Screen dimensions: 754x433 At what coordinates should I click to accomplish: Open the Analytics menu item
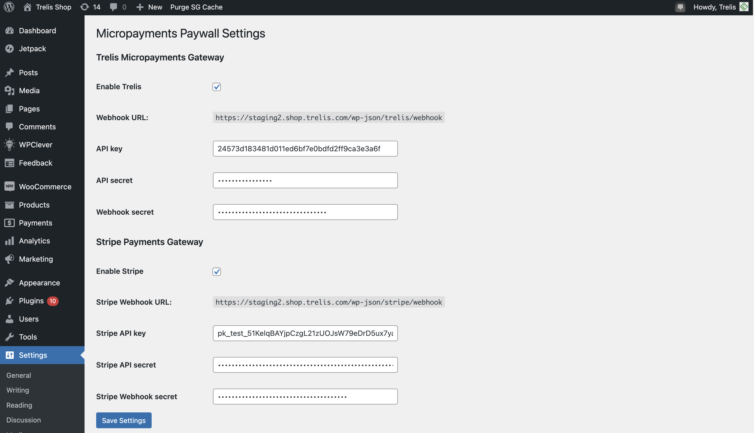(x=42, y=241)
